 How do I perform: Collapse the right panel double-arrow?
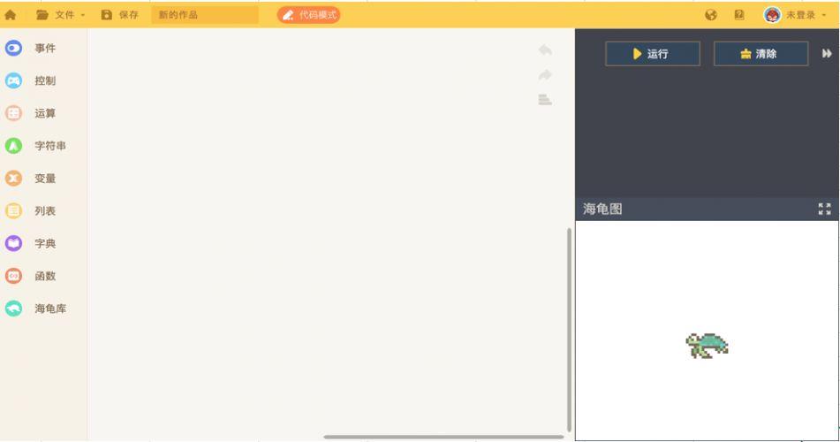pyautogui.click(x=827, y=54)
